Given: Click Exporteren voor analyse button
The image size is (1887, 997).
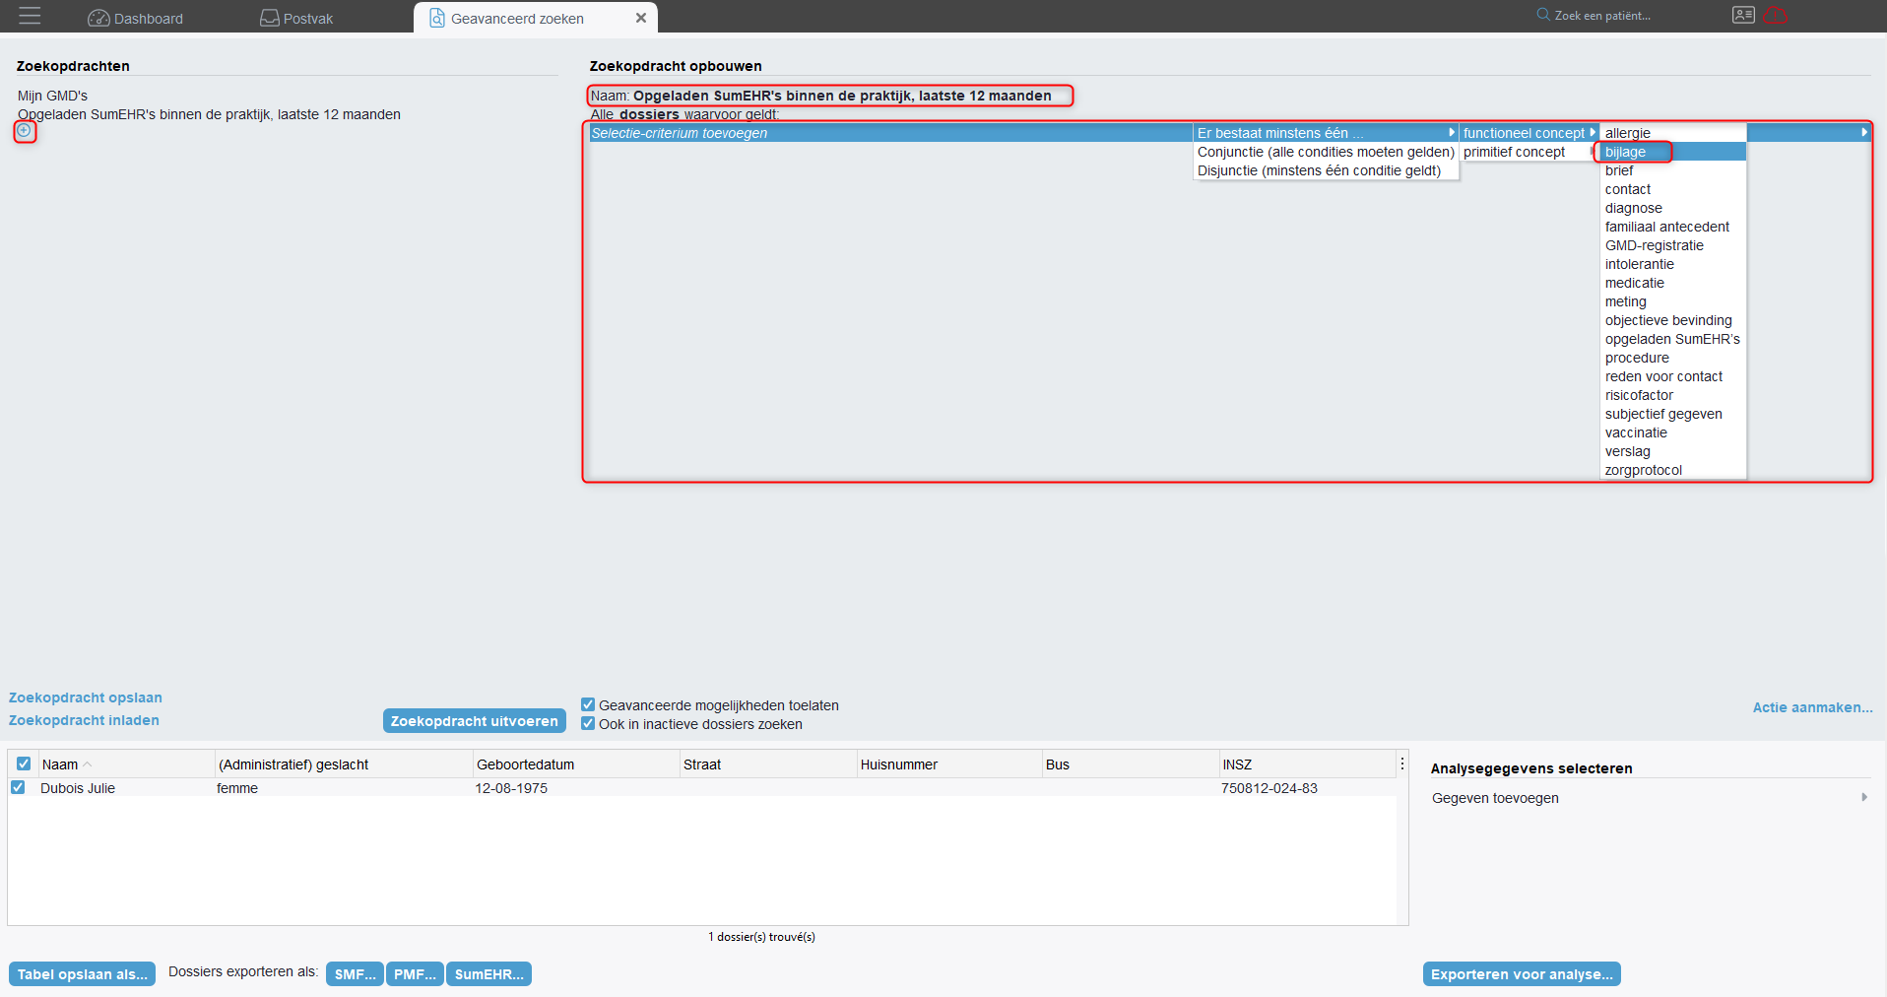Looking at the screenshot, I should tap(1522, 974).
